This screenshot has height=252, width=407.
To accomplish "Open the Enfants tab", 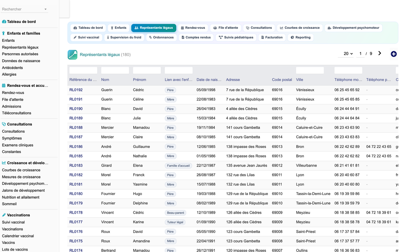I will [x=118, y=28].
